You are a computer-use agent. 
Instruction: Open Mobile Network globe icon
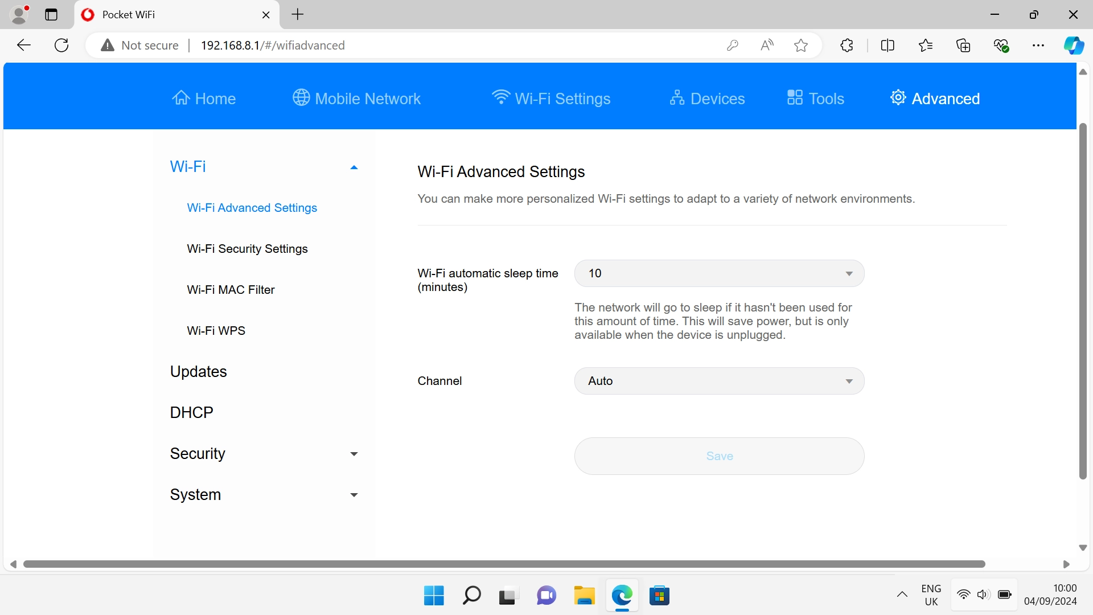coord(301,98)
